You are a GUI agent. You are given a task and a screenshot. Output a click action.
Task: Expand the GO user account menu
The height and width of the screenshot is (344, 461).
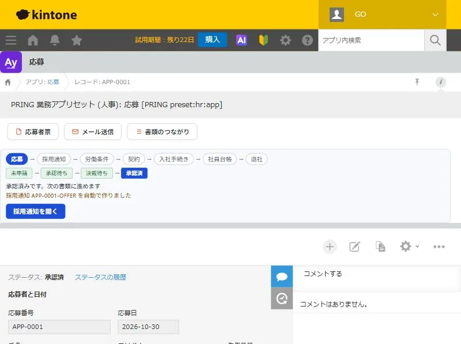click(382, 14)
